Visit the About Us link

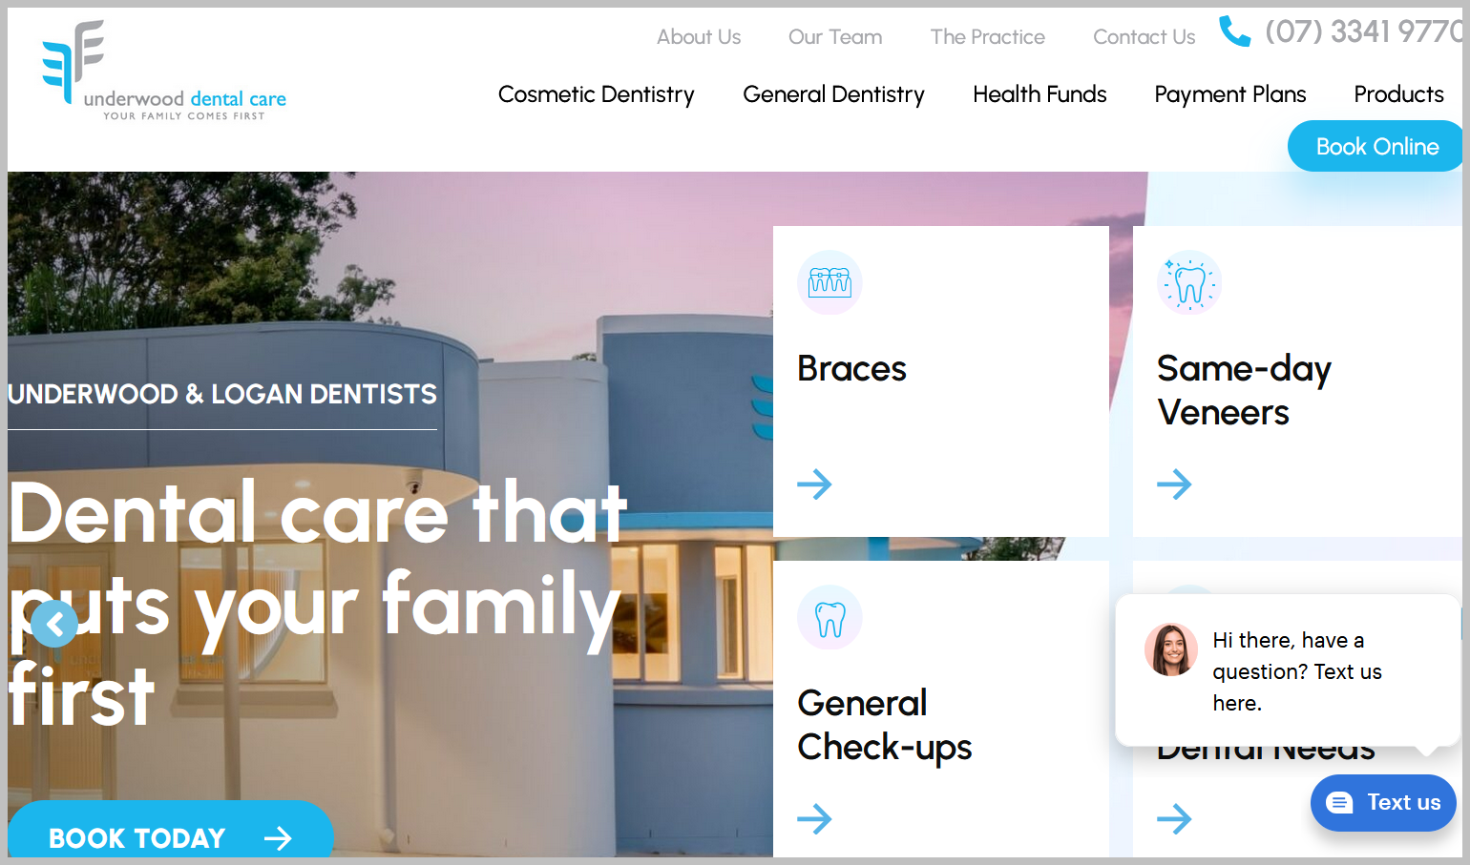pyautogui.click(x=699, y=37)
